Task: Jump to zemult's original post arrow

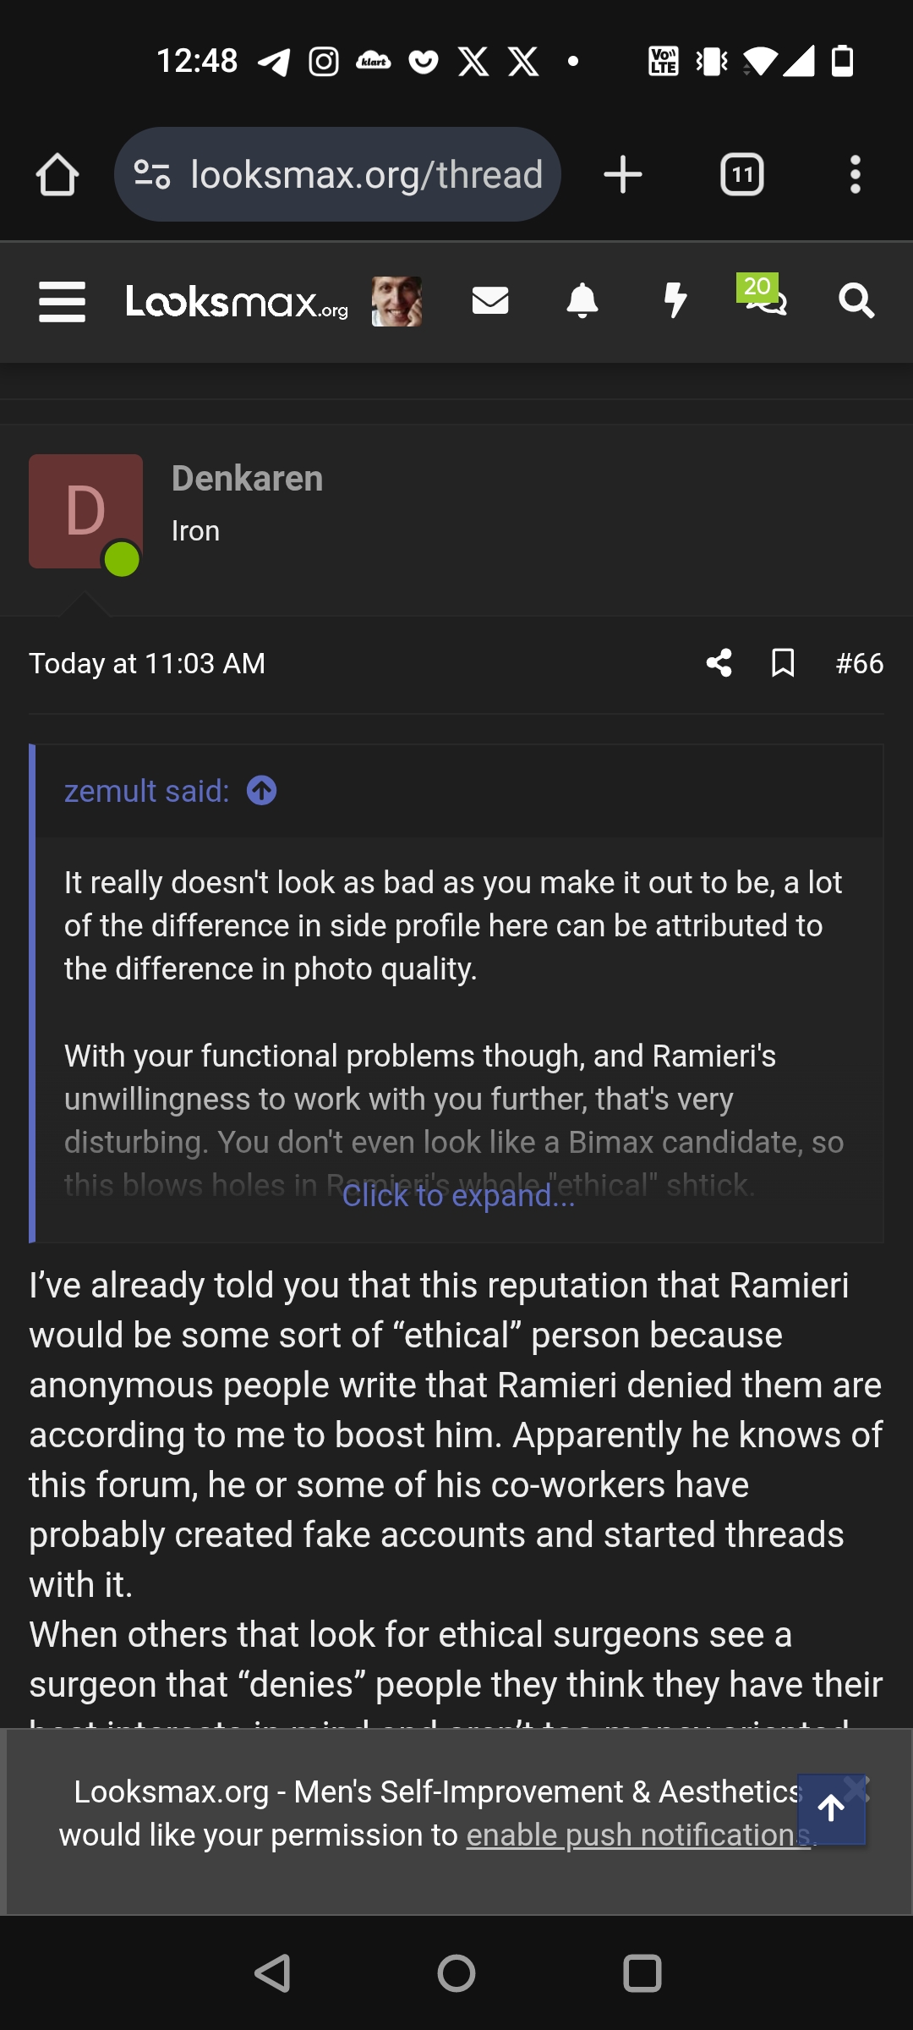Action: pyautogui.click(x=261, y=791)
